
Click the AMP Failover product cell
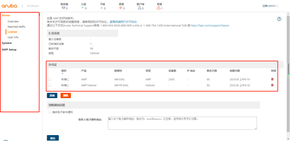tap(89, 85)
